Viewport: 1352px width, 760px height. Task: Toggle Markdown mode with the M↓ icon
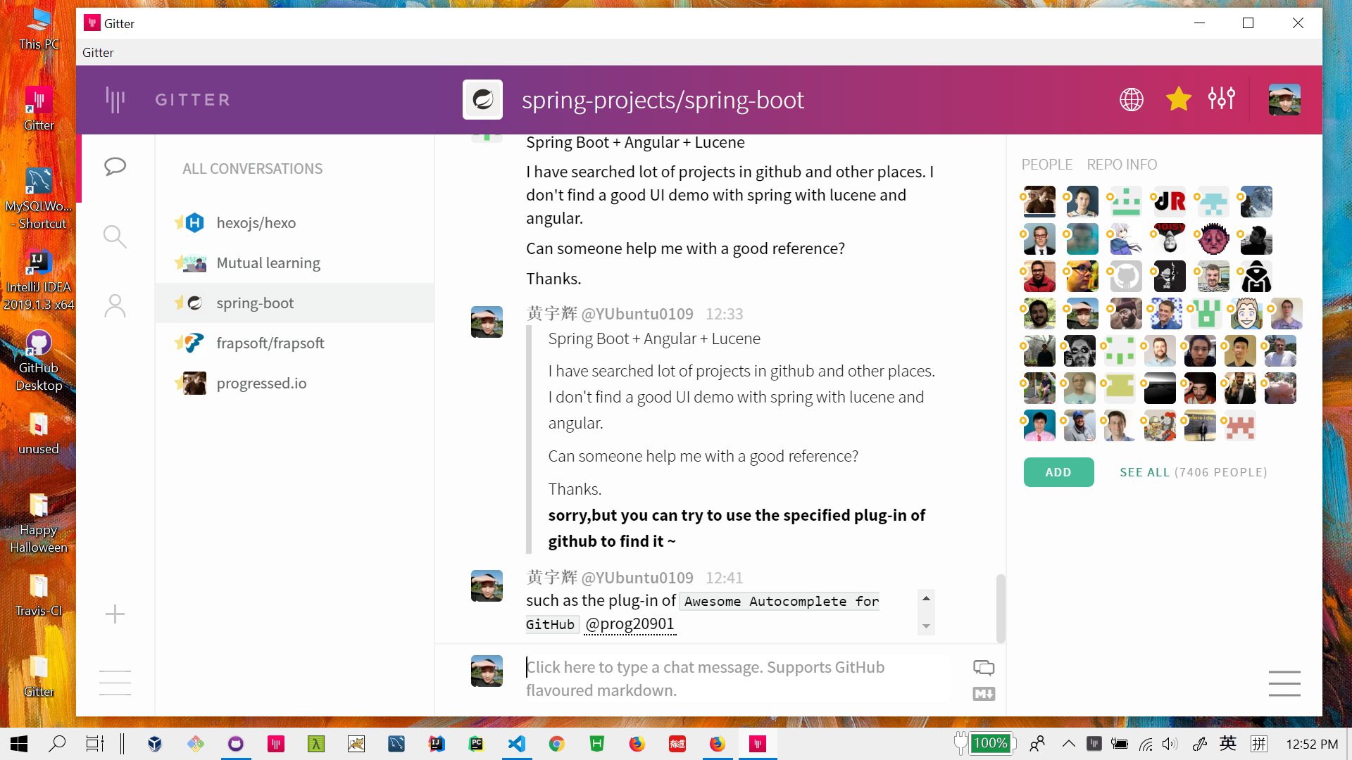click(984, 694)
